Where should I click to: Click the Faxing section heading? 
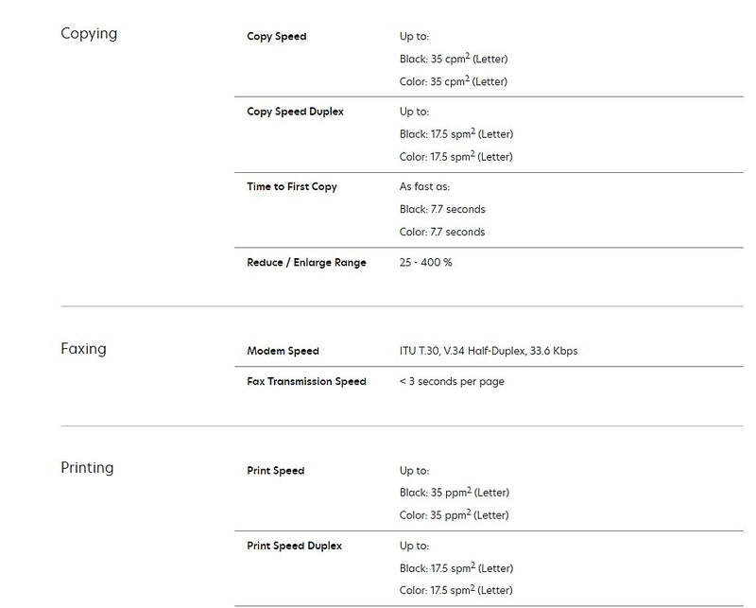[x=83, y=349]
